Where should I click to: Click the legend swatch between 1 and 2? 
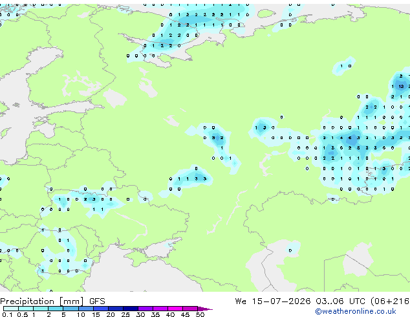[x=41, y=309]
